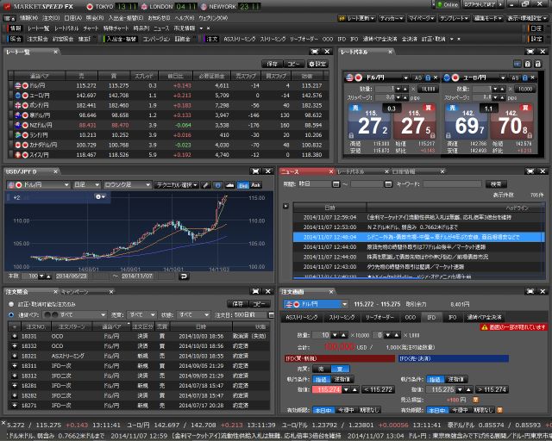Open the 売買 filter dropdown in order inquiry
Viewport: 552px width, 441px height.
142,314
